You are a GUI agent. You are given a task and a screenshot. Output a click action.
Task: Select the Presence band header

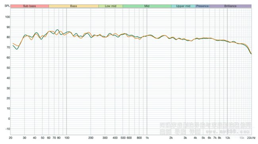(202, 6)
